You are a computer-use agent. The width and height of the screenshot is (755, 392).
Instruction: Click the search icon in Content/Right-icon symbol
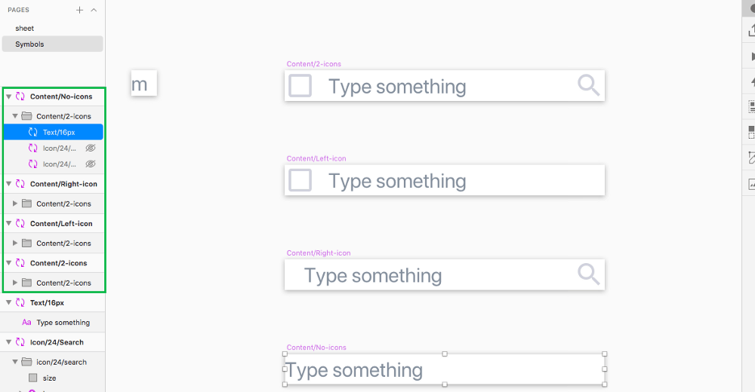[x=588, y=274]
